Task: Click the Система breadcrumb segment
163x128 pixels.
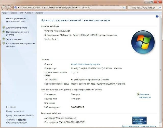Action: pos(86,8)
